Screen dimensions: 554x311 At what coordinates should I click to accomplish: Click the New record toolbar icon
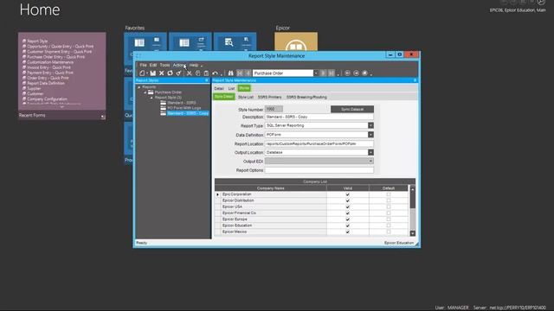tap(142, 73)
